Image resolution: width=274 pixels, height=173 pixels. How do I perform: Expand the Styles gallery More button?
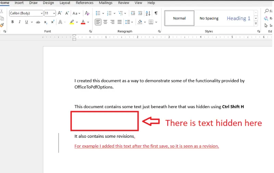pos(256,23)
